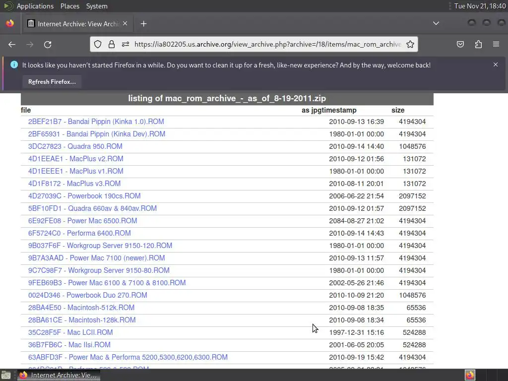This screenshot has height=381, width=508.
Task: Open the Applications menu
Action: [x=35, y=6]
